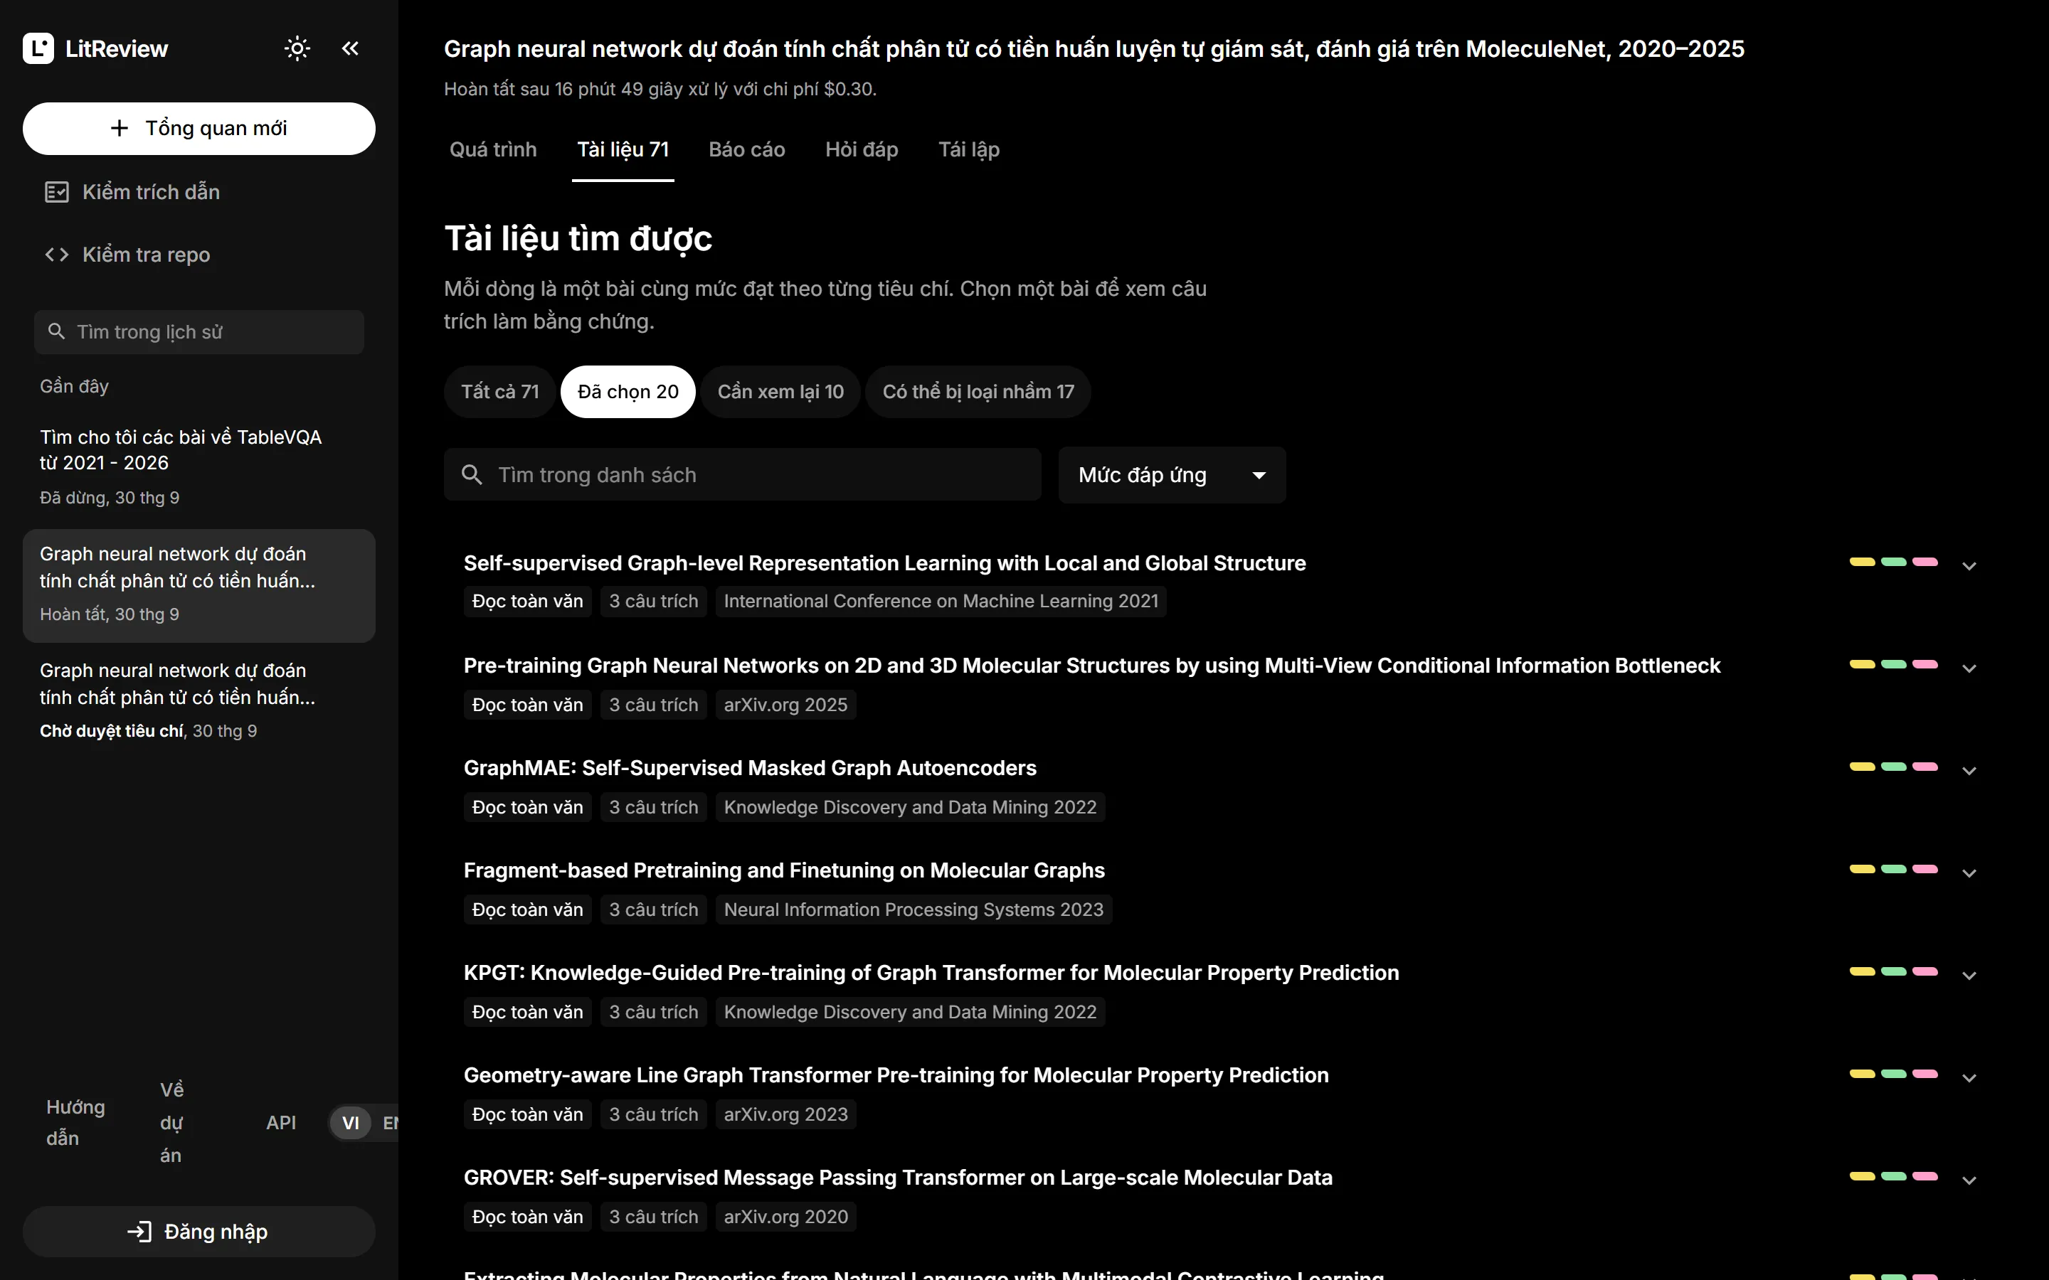The image size is (2049, 1280).
Task: Expand the Geometry-aware Line Graph Transformer row
Action: pos(1969,1077)
